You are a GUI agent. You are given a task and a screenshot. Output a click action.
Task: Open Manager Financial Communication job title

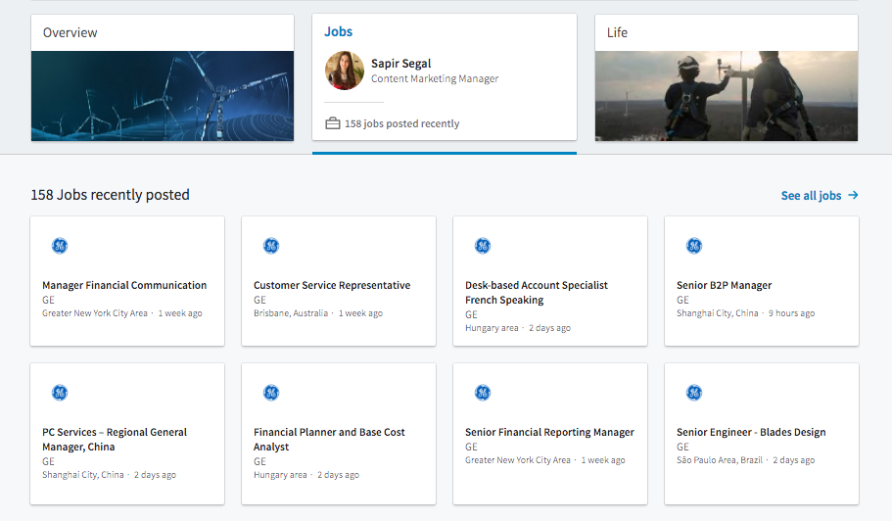point(124,285)
